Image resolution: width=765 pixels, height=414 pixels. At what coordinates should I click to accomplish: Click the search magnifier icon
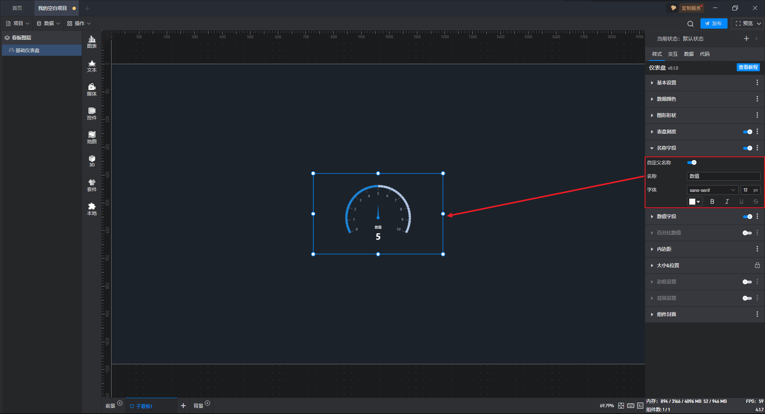click(690, 23)
